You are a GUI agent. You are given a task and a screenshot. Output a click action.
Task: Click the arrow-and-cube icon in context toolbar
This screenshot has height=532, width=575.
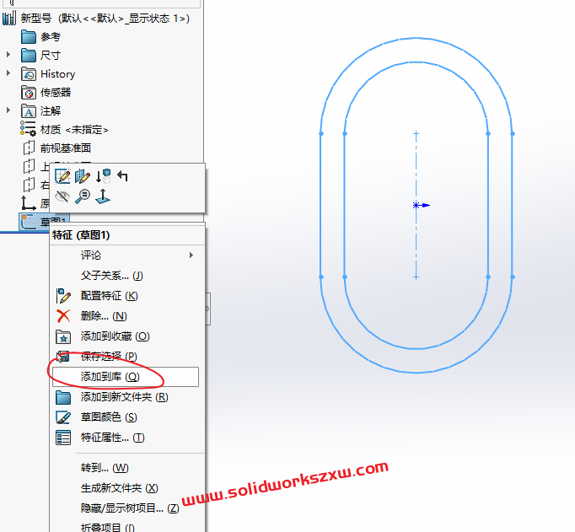pos(103,176)
